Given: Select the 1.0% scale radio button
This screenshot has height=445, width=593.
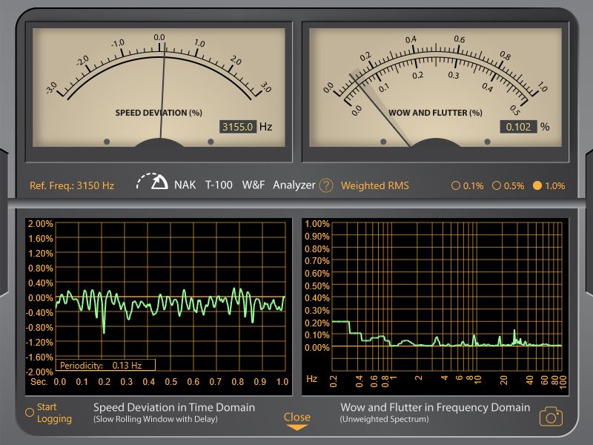Looking at the screenshot, I should 537,185.
